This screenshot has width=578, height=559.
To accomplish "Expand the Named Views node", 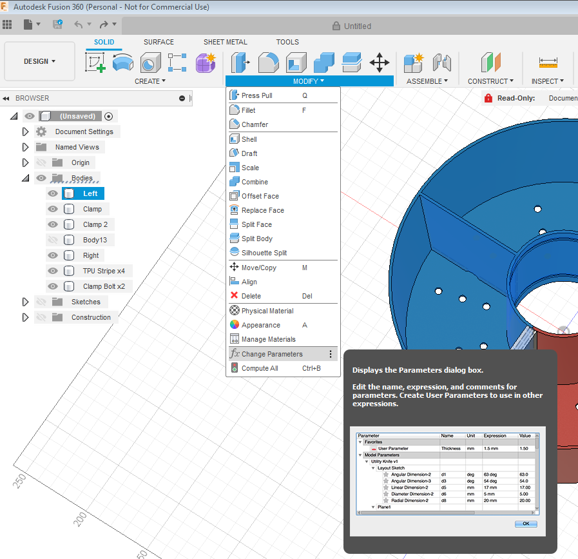I will (x=25, y=147).
